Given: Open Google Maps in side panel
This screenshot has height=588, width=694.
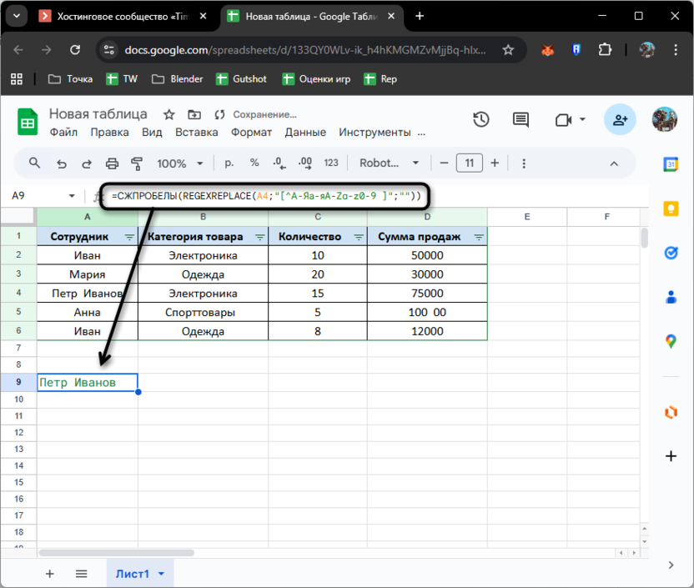Looking at the screenshot, I should coord(671,341).
